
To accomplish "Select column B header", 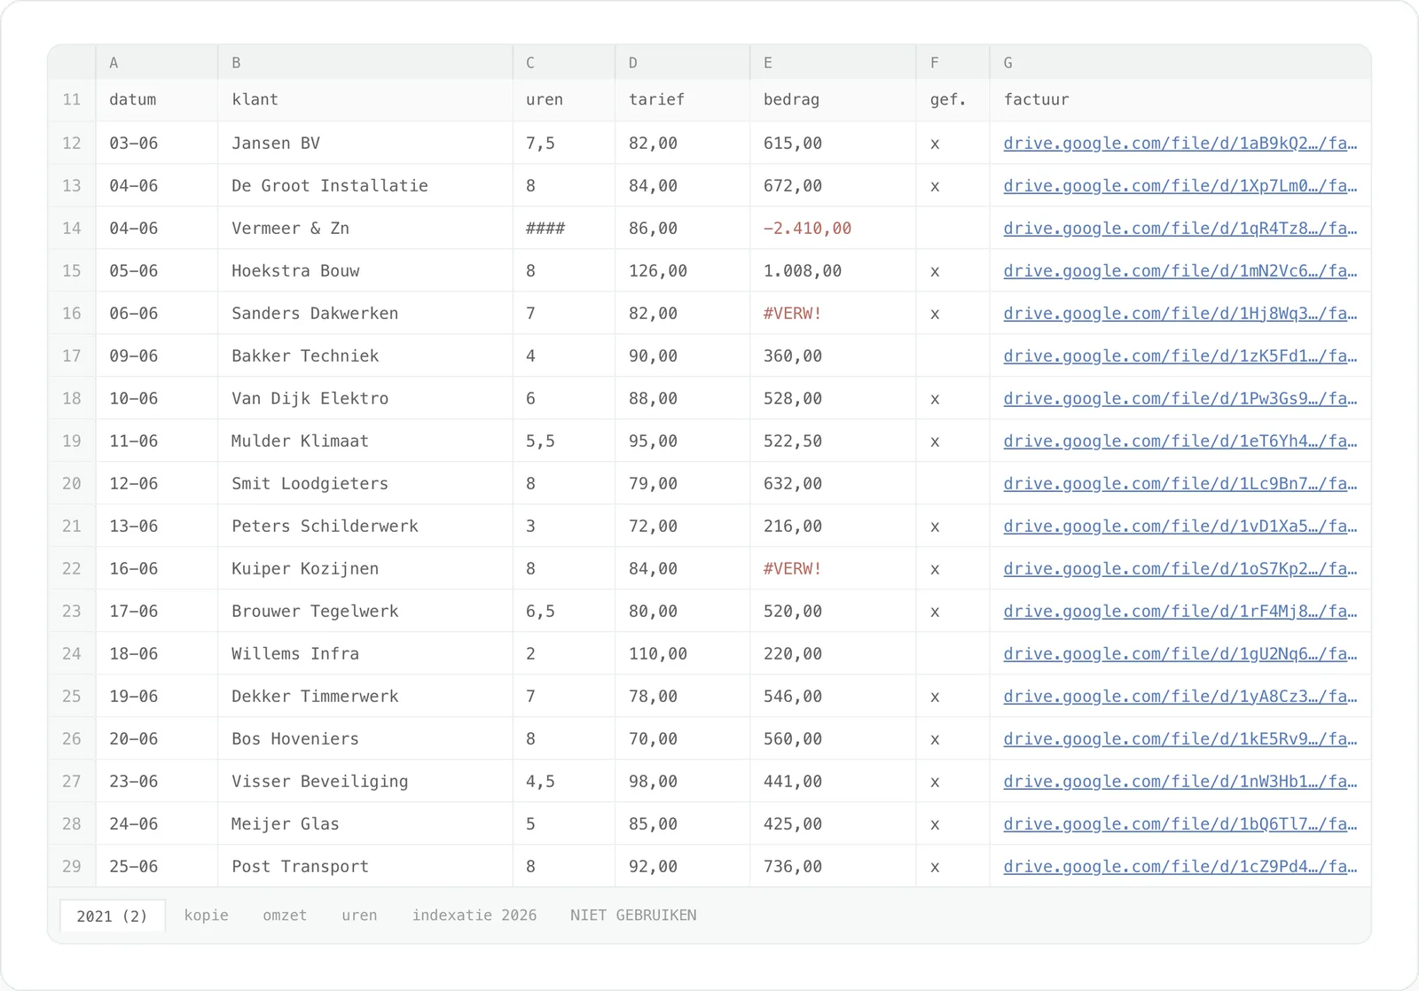I will click(365, 63).
